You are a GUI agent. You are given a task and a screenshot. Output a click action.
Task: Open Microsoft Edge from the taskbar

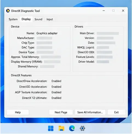72,128
